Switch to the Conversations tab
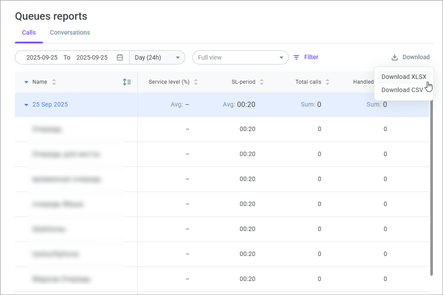 pos(70,32)
